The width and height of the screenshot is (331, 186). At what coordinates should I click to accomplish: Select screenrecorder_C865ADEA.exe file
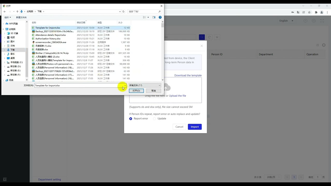[x=51, y=42]
